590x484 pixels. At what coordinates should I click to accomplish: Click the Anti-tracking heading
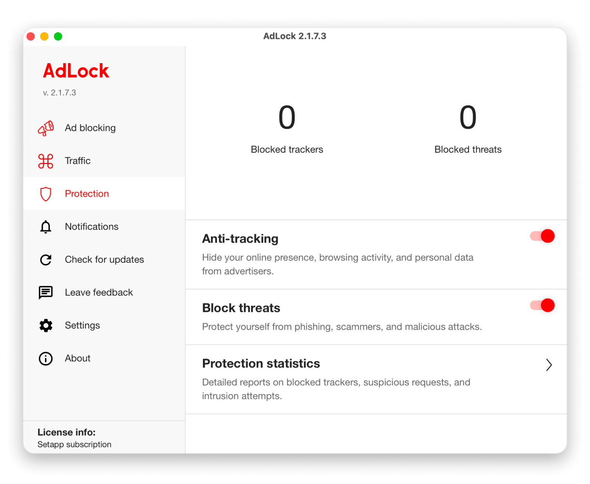coord(240,239)
